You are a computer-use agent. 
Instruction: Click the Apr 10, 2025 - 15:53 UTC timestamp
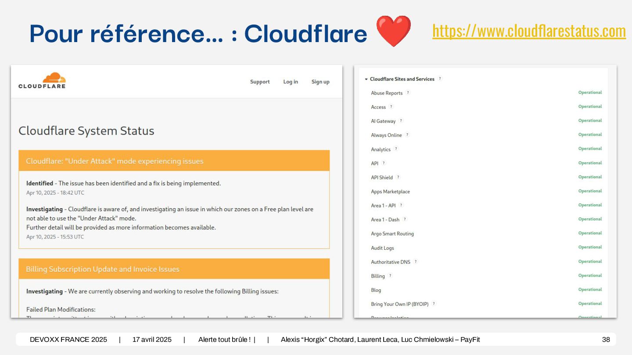(x=55, y=237)
